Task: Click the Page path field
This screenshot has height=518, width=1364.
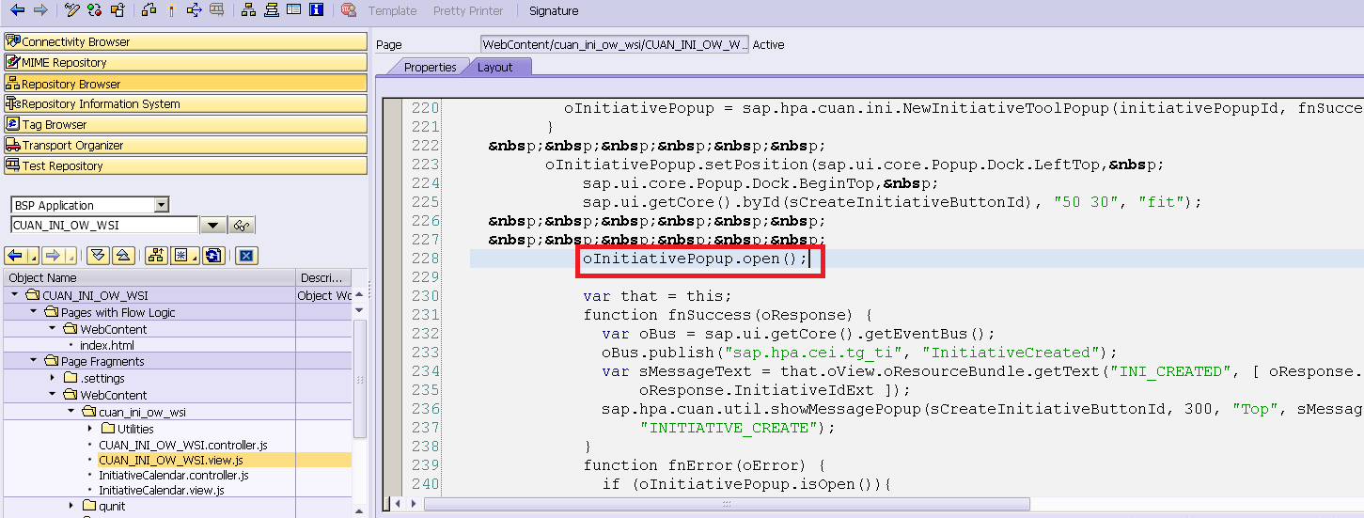Action: [615, 44]
